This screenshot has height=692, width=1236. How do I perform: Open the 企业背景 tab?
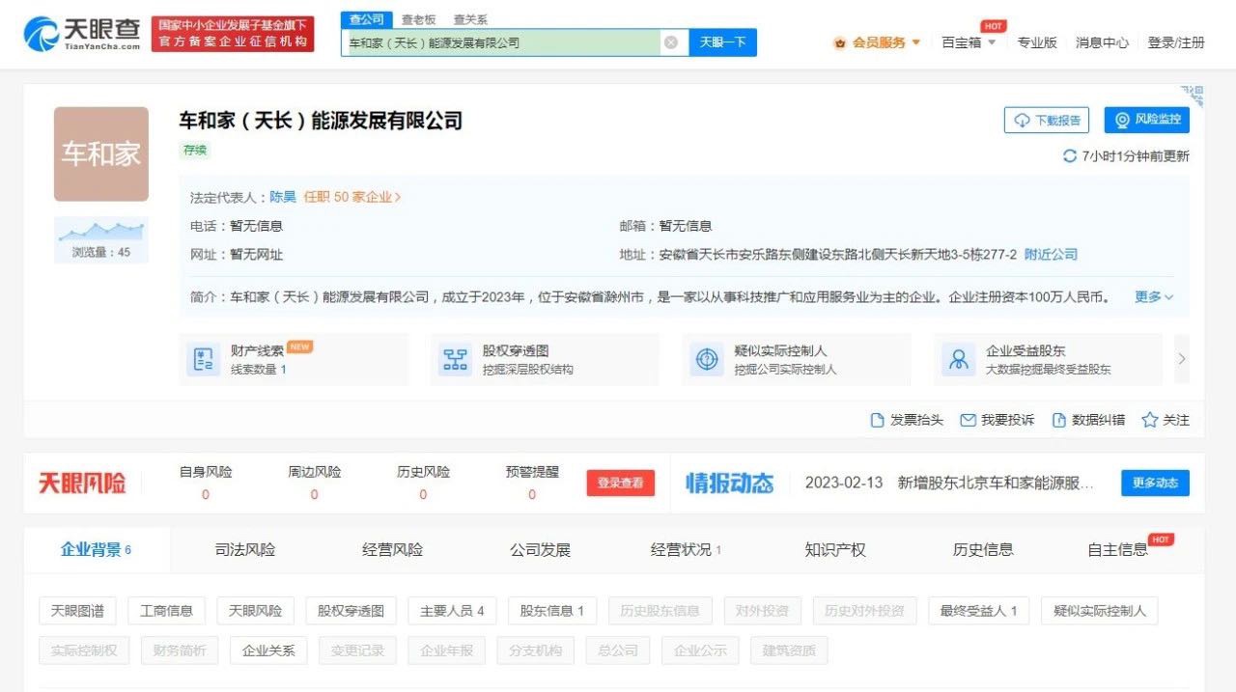96,550
